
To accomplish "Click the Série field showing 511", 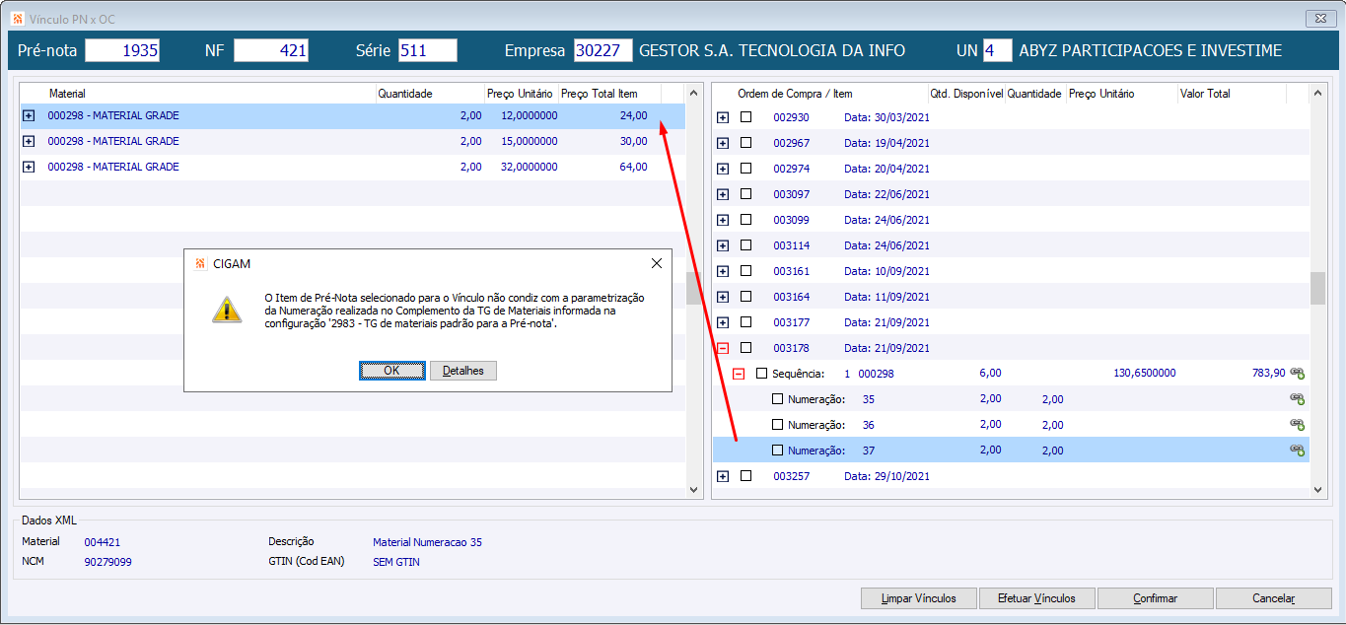I will click(x=427, y=50).
